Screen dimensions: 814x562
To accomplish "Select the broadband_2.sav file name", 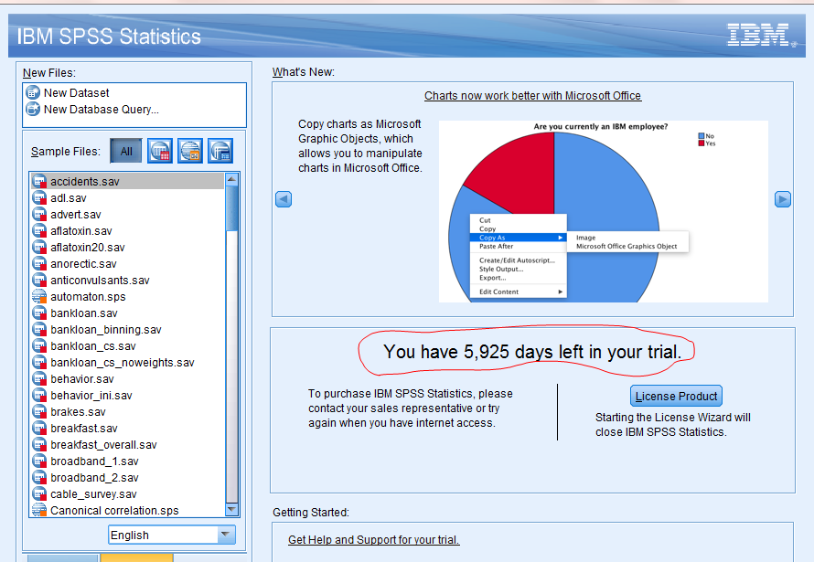I will (94, 478).
